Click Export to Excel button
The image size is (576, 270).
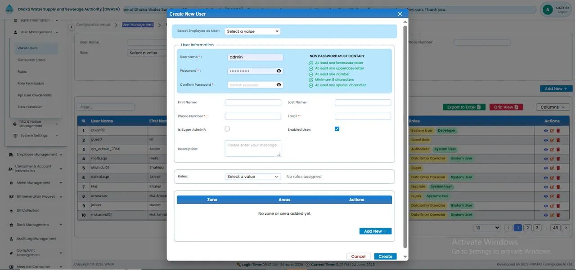(463, 107)
